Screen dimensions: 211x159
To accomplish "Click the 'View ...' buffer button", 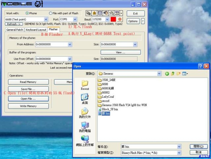I will pos(121,52).
